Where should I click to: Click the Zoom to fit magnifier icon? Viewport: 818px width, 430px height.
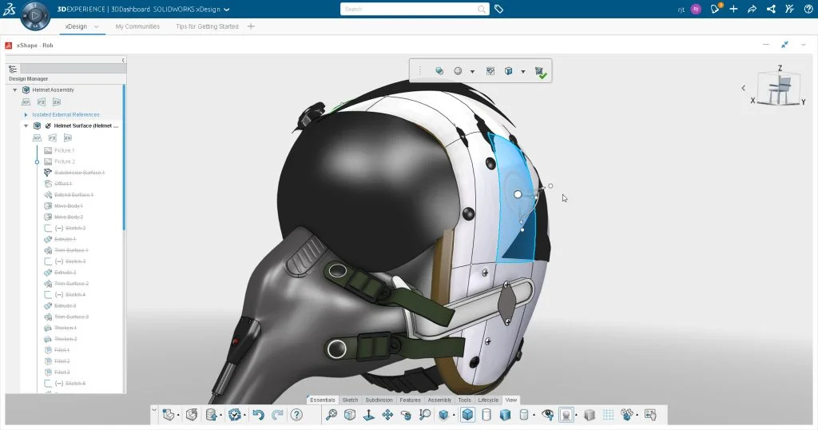point(332,415)
